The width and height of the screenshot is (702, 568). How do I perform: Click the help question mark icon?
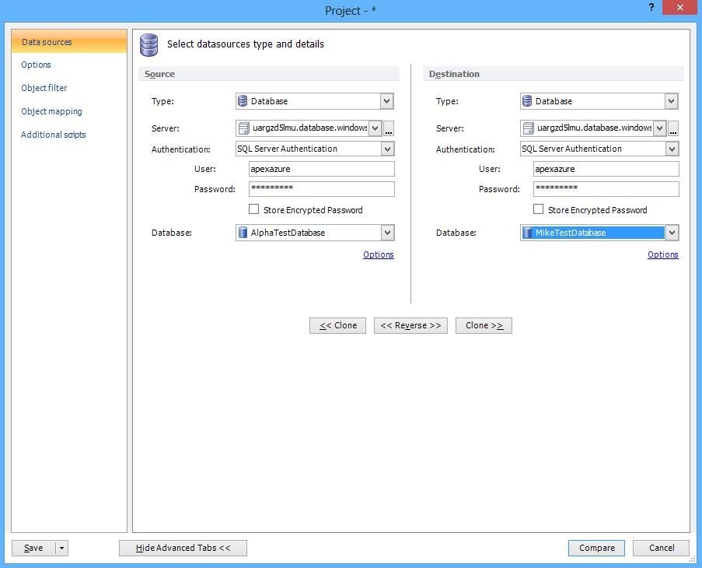(651, 8)
